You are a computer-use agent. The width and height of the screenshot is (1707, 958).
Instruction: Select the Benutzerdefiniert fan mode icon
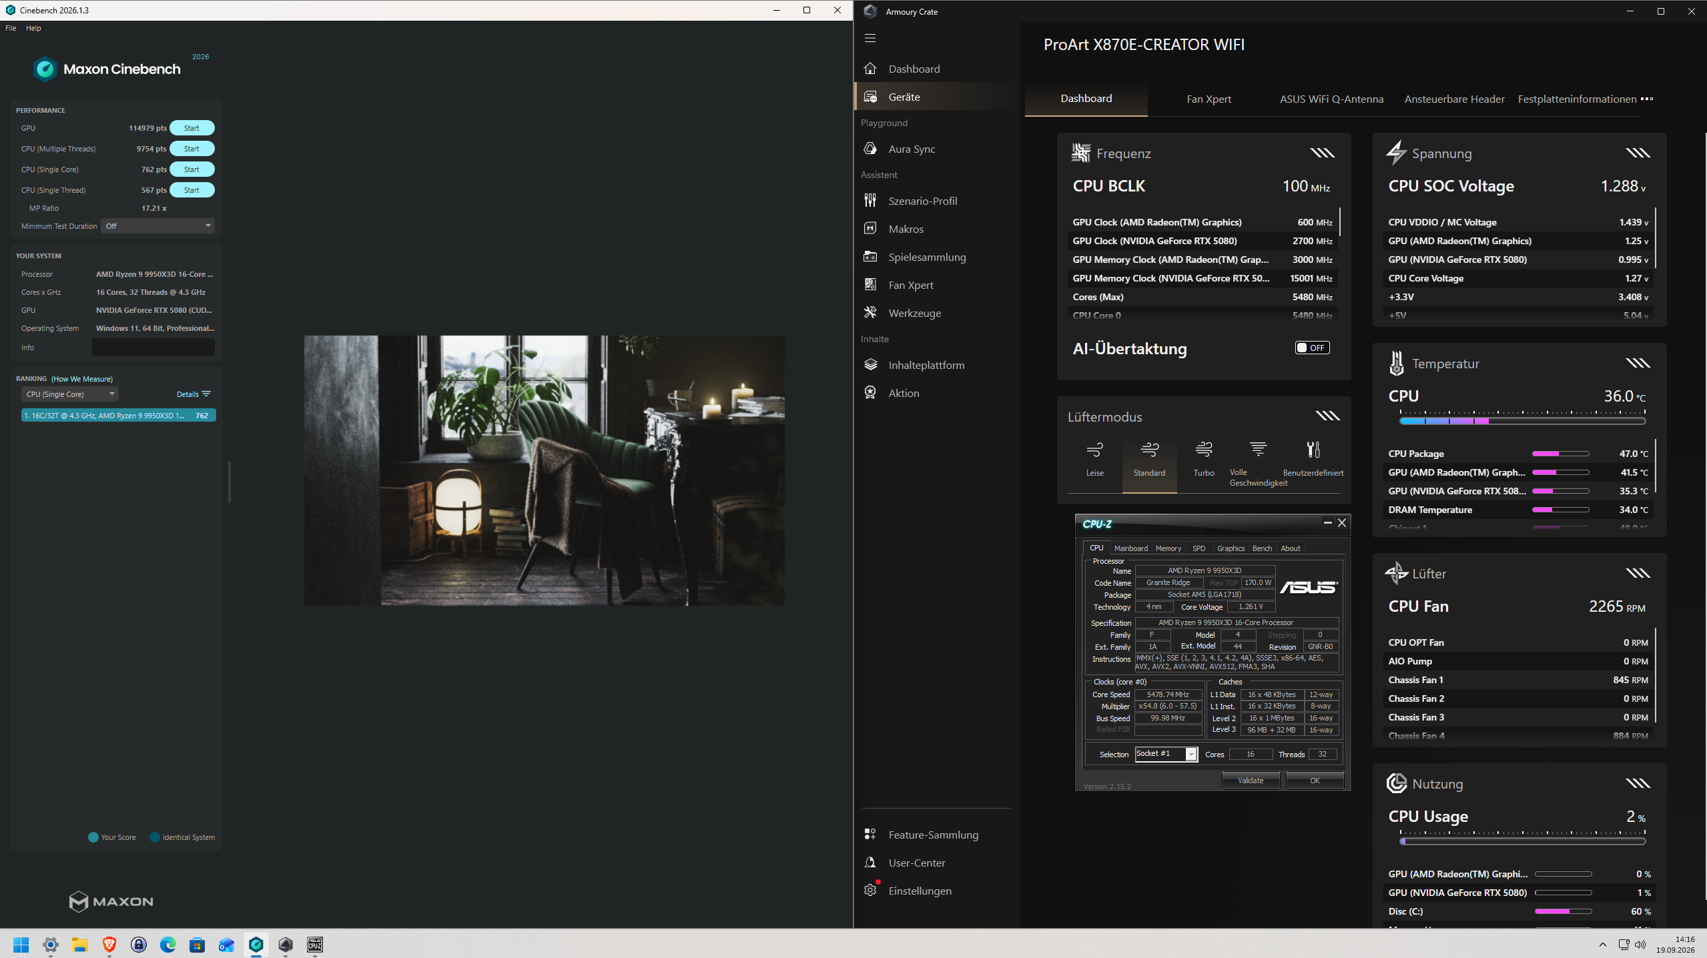1313,450
